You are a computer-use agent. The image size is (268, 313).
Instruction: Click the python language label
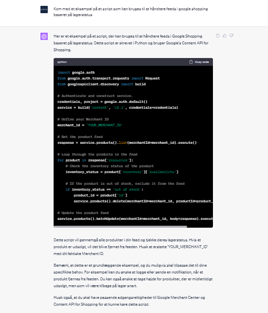point(62,62)
